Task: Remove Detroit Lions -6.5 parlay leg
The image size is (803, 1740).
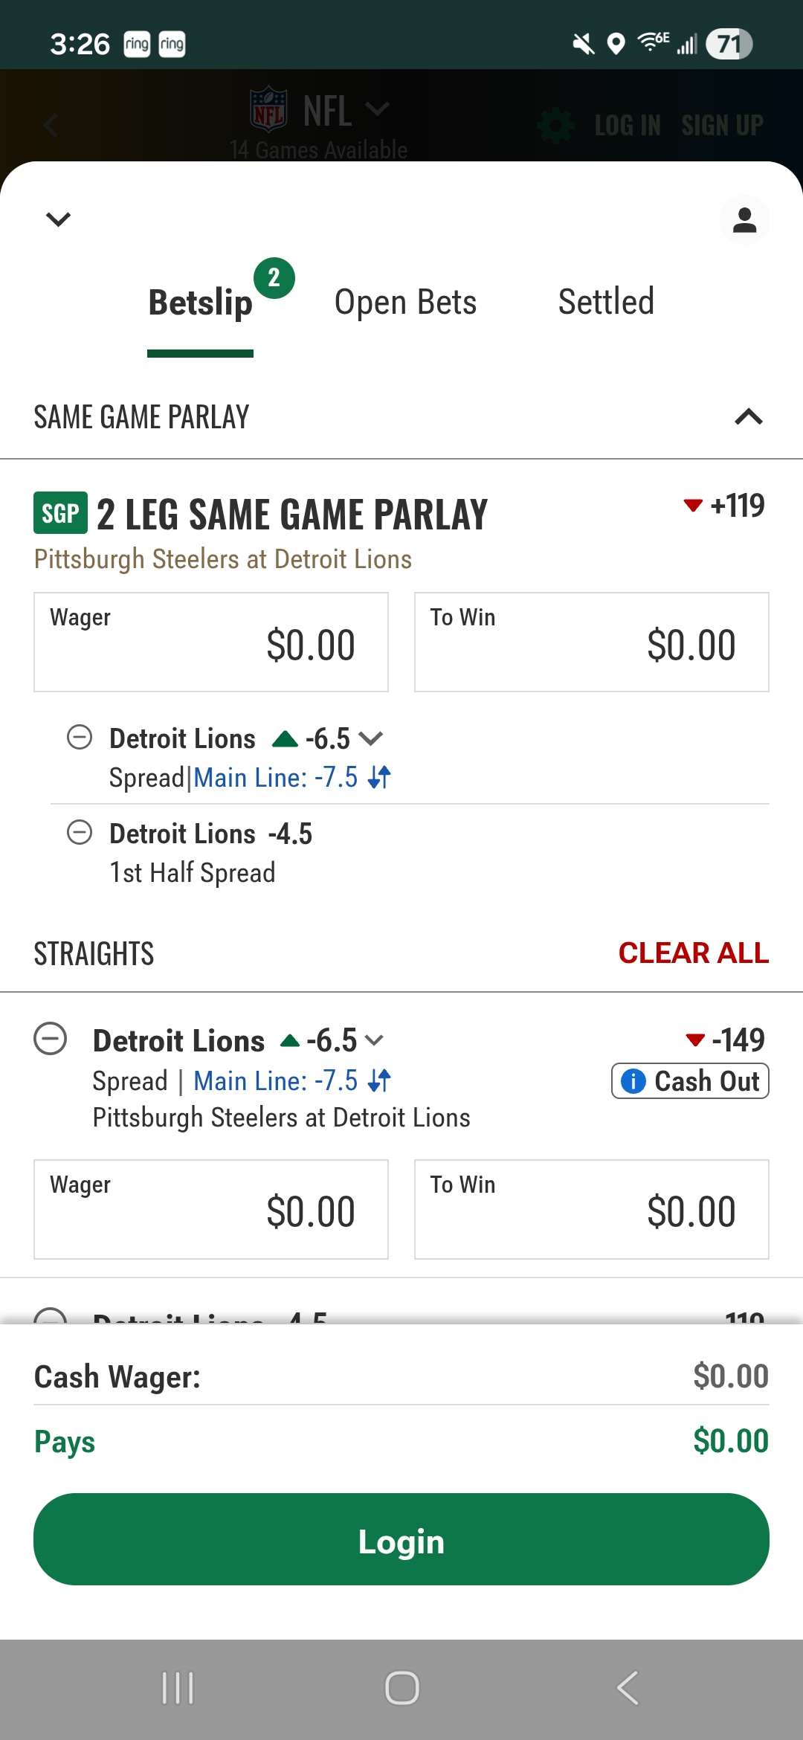Action: (x=80, y=738)
